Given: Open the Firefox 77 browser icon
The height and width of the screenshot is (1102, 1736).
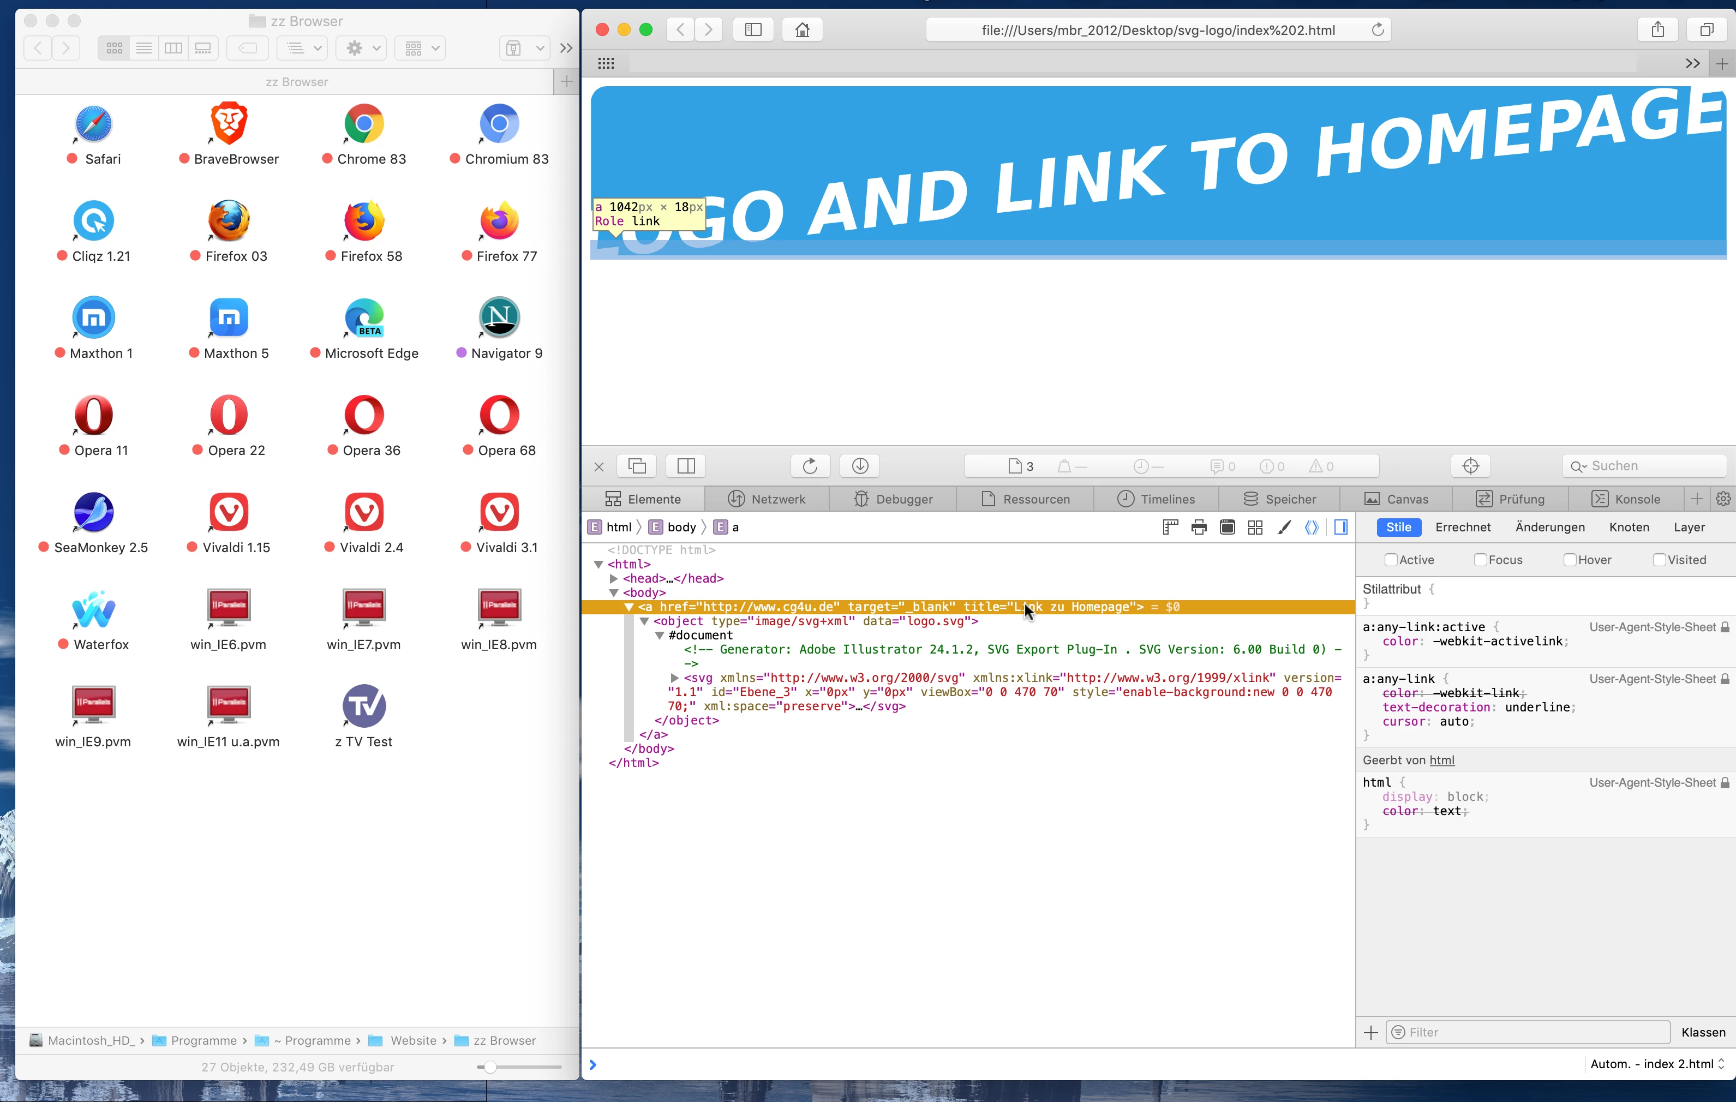Looking at the screenshot, I should [499, 220].
